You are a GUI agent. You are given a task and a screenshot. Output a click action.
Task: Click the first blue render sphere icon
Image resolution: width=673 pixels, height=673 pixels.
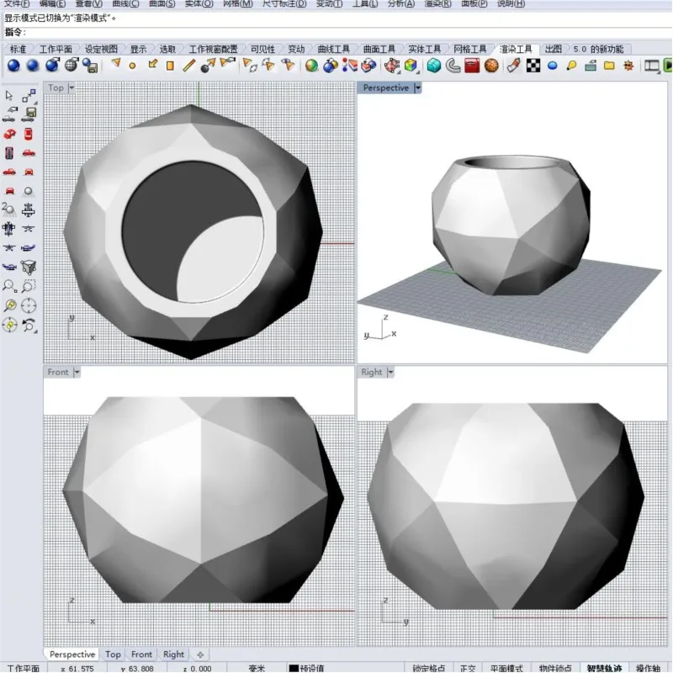click(13, 65)
